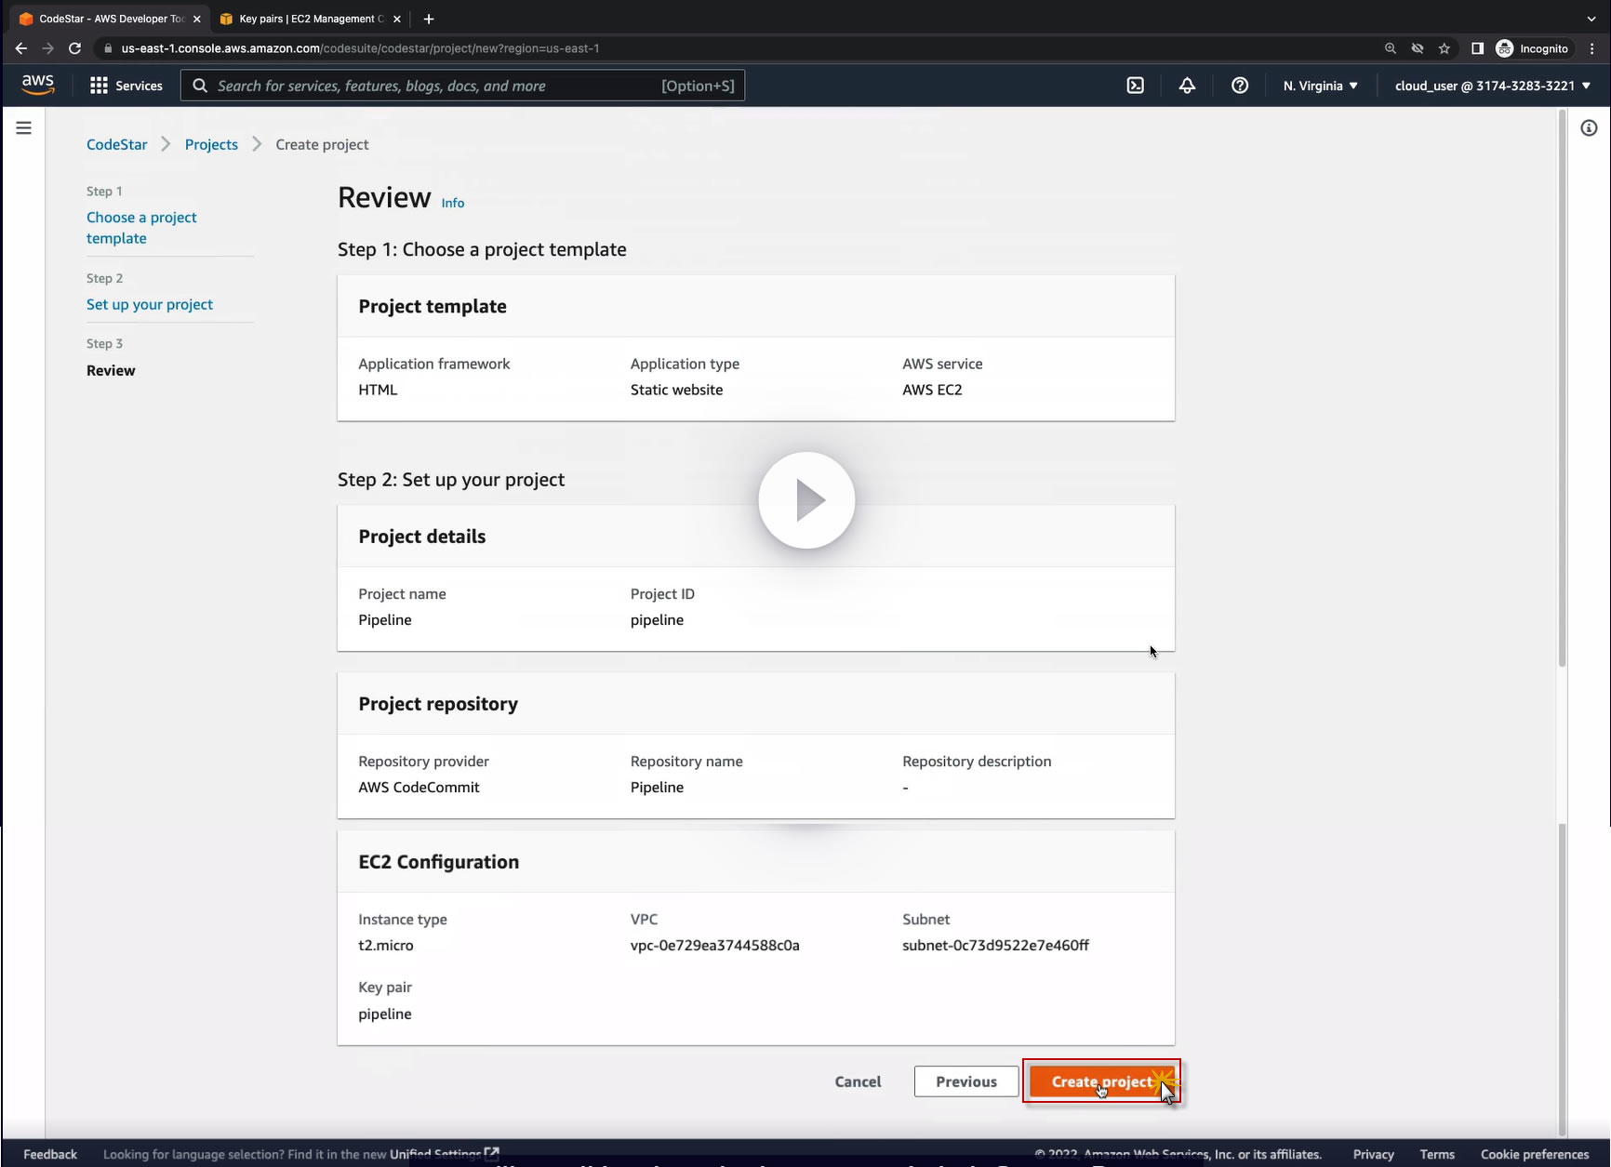Go forward using the browser forward arrow

click(x=47, y=48)
